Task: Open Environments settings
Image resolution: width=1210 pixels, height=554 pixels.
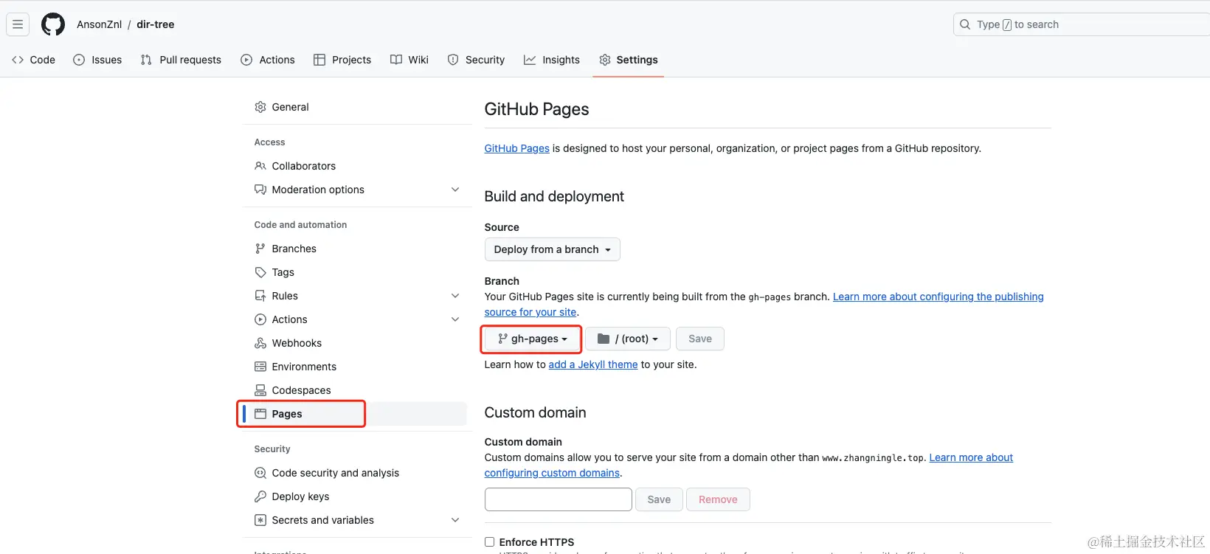Action: [357, 367]
